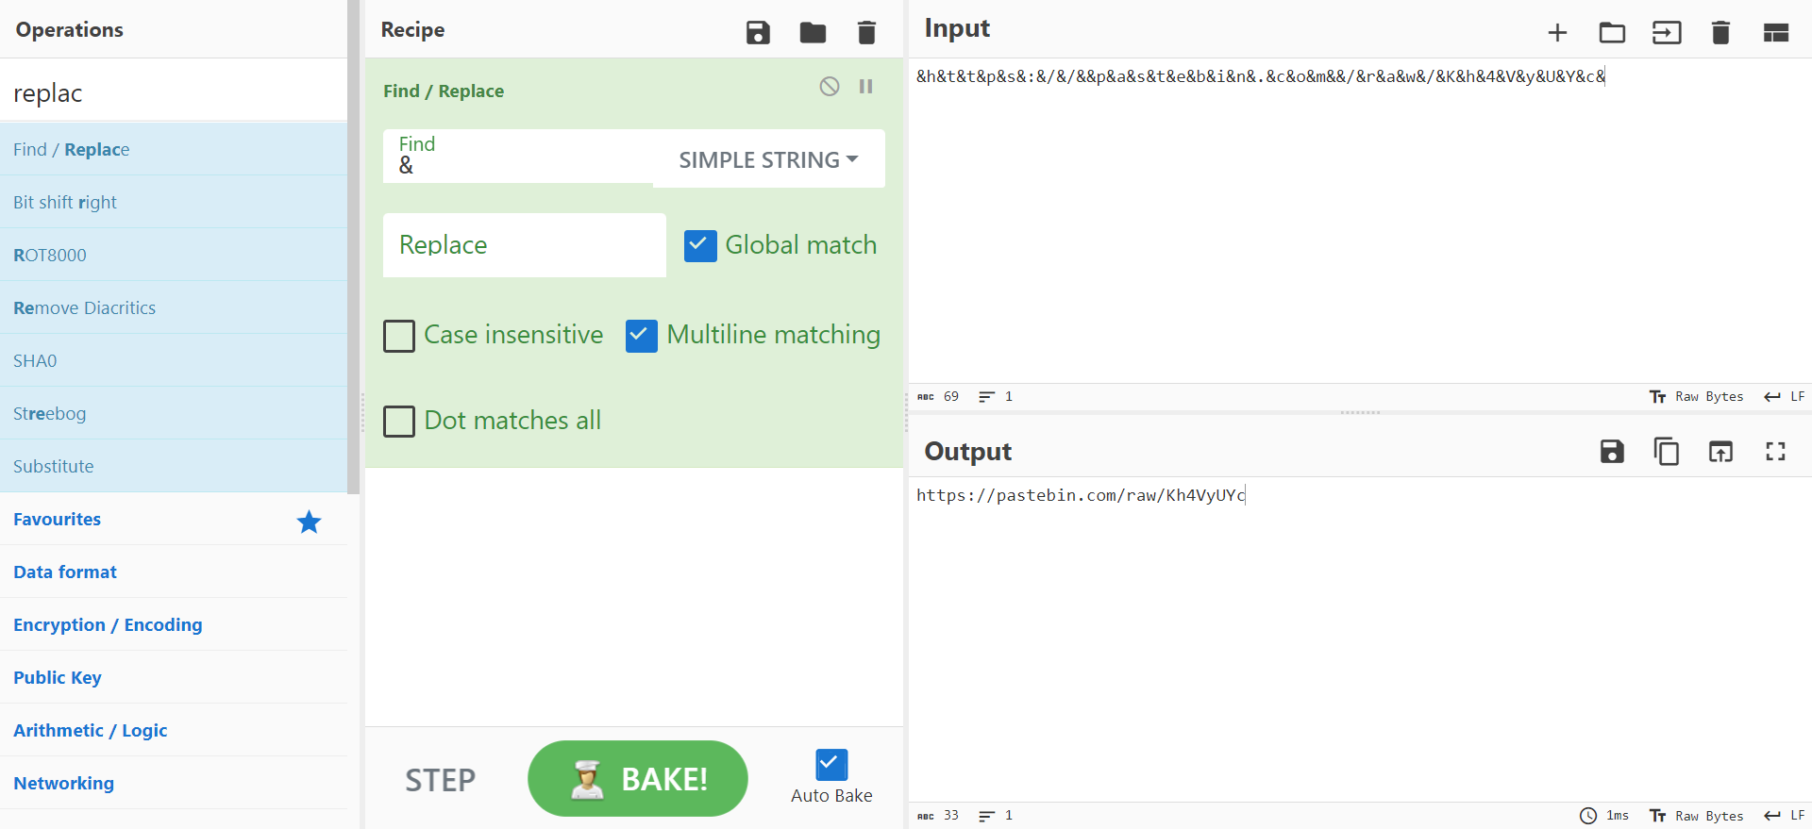Enable Case insensitive option

pyautogui.click(x=399, y=336)
